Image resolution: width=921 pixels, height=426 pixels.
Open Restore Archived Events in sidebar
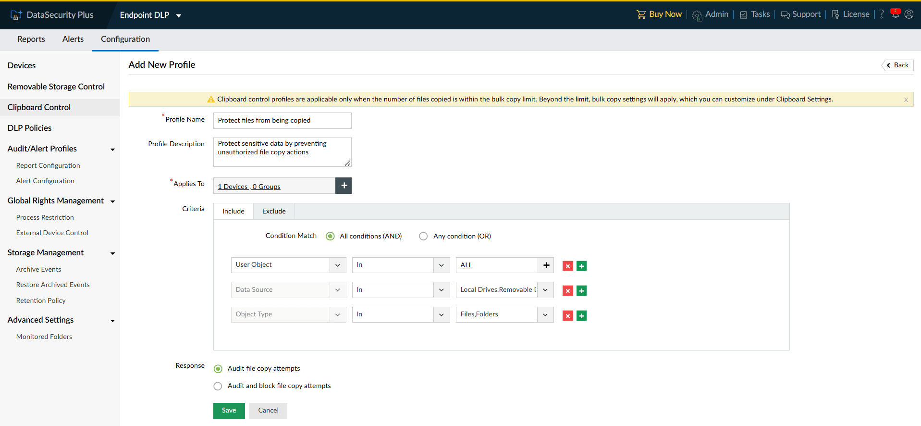tap(53, 285)
